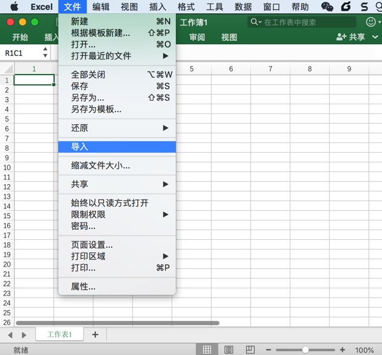
Task: Click zoom out minus button
Action: pyautogui.click(x=269, y=350)
